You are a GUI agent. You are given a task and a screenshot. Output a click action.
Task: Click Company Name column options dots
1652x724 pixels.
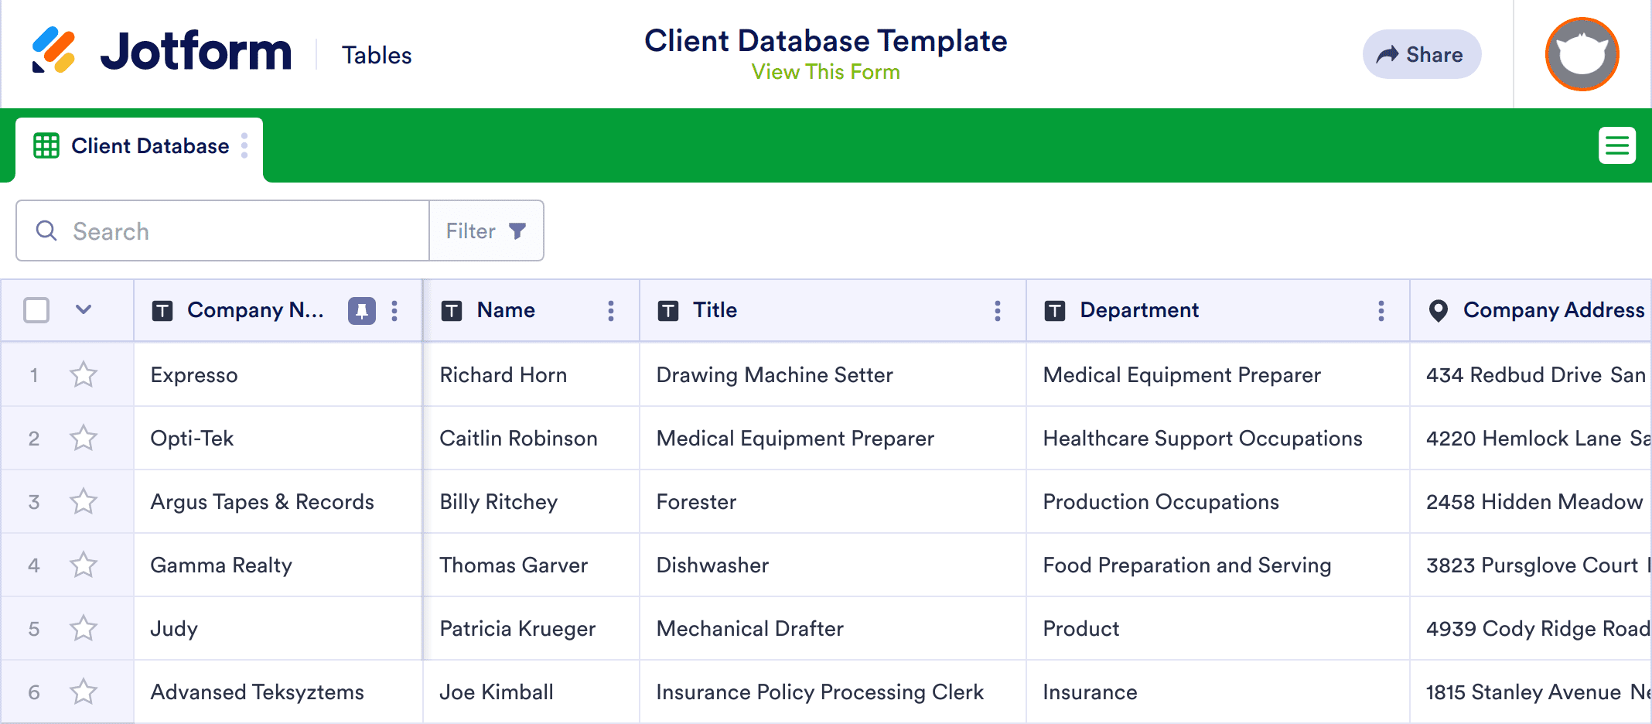394,311
